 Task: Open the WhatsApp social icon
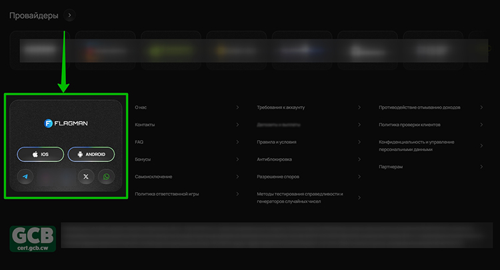tap(106, 177)
